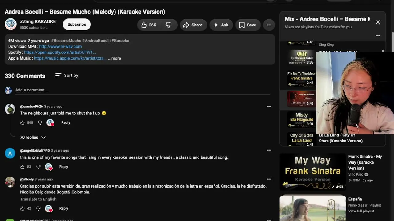Play My Way Frank Sinatra thumbnail
Screen dimensions: 394x221
[313, 172]
